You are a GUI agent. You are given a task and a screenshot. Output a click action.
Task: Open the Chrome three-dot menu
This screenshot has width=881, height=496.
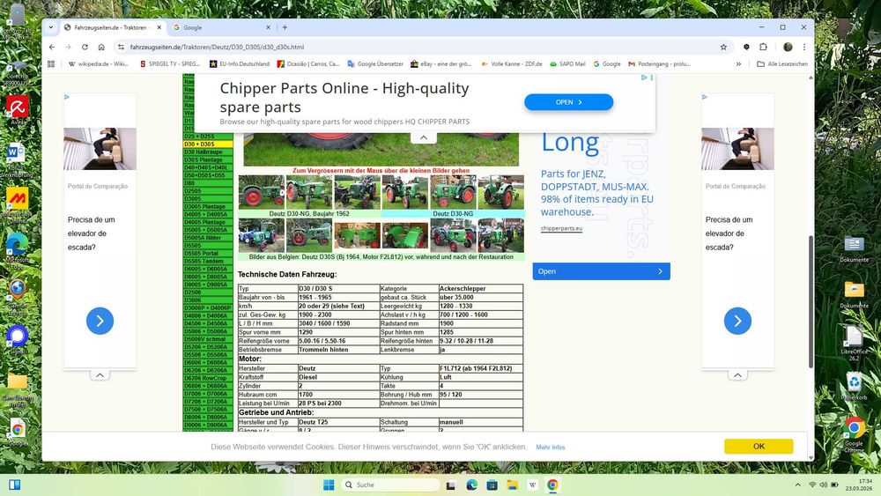804,48
